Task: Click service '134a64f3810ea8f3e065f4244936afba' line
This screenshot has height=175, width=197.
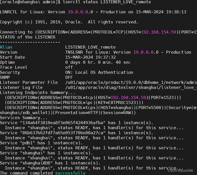Action: click(x=77, y=123)
